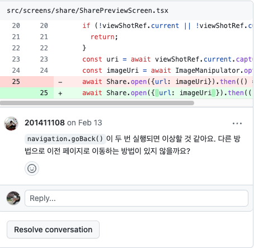Click into the Reply... input field
The height and width of the screenshot is (248, 254).
[137, 198]
